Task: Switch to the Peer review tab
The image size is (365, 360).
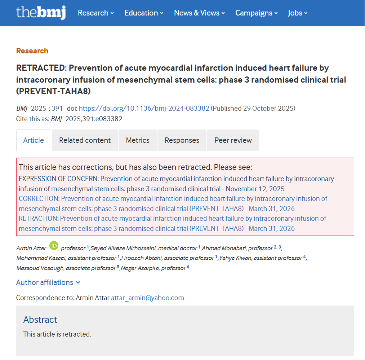Action: (x=233, y=140)
